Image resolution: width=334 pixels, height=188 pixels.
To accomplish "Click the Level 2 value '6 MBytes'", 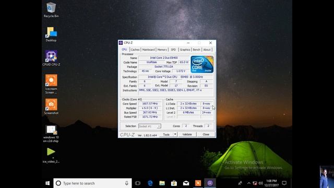I will pyautogui.click(x=188, y=112).
